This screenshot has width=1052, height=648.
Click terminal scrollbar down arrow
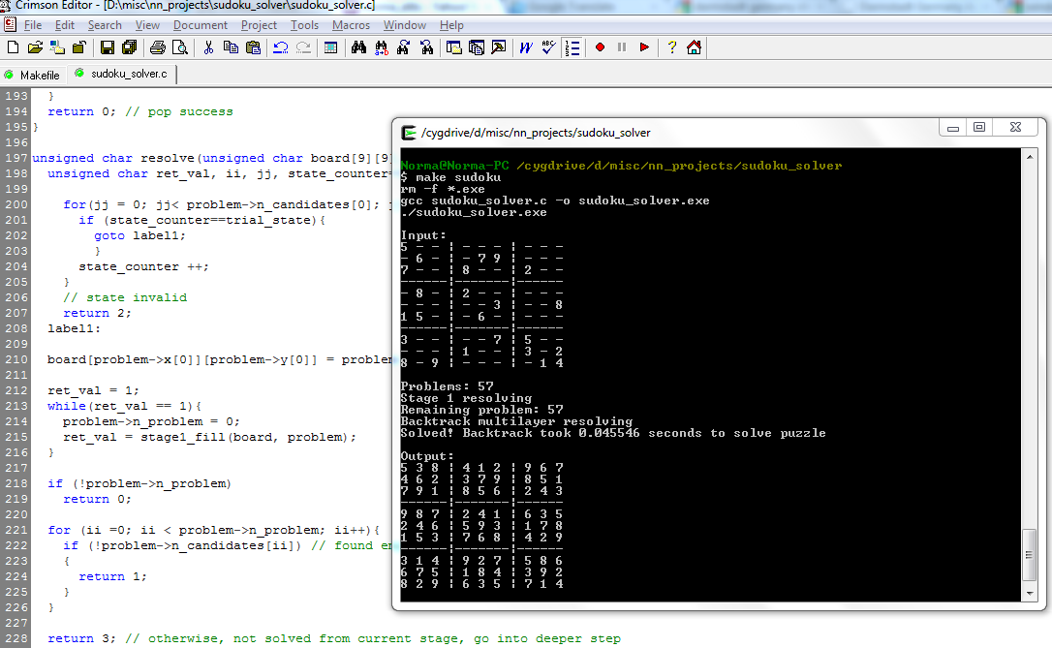tap(1030, 593)
